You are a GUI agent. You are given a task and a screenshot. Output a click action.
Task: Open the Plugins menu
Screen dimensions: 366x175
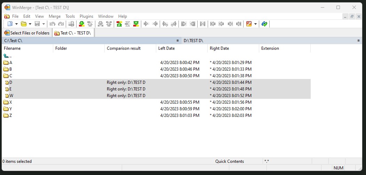86,16
